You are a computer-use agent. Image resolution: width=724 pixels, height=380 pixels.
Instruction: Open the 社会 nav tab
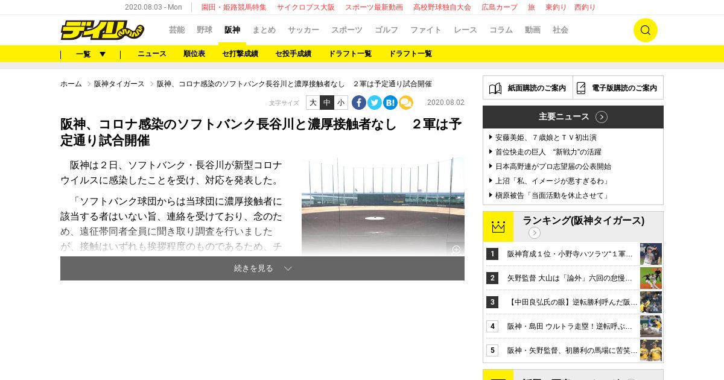[x=560, y=30]
